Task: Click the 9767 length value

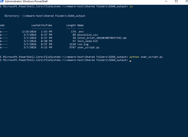Action: click(x=73, y=47)
